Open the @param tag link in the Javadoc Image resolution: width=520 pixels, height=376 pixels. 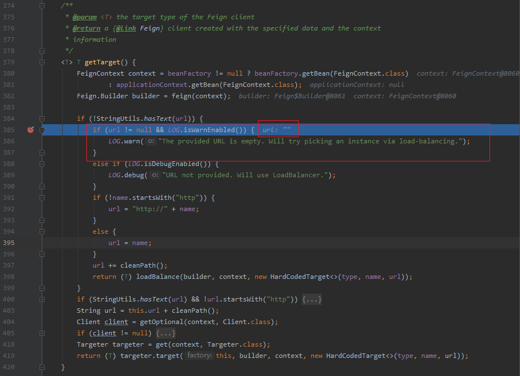85,16
